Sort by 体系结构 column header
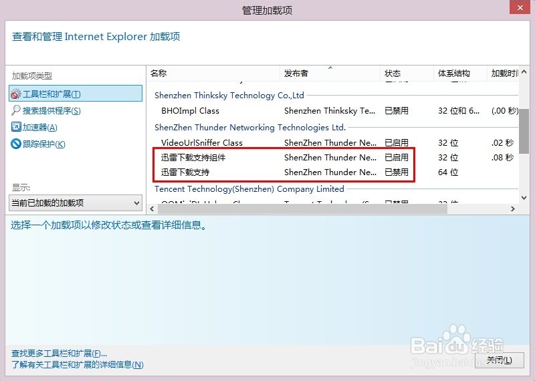This screenshot has width=535, height=381. point(460,73)
